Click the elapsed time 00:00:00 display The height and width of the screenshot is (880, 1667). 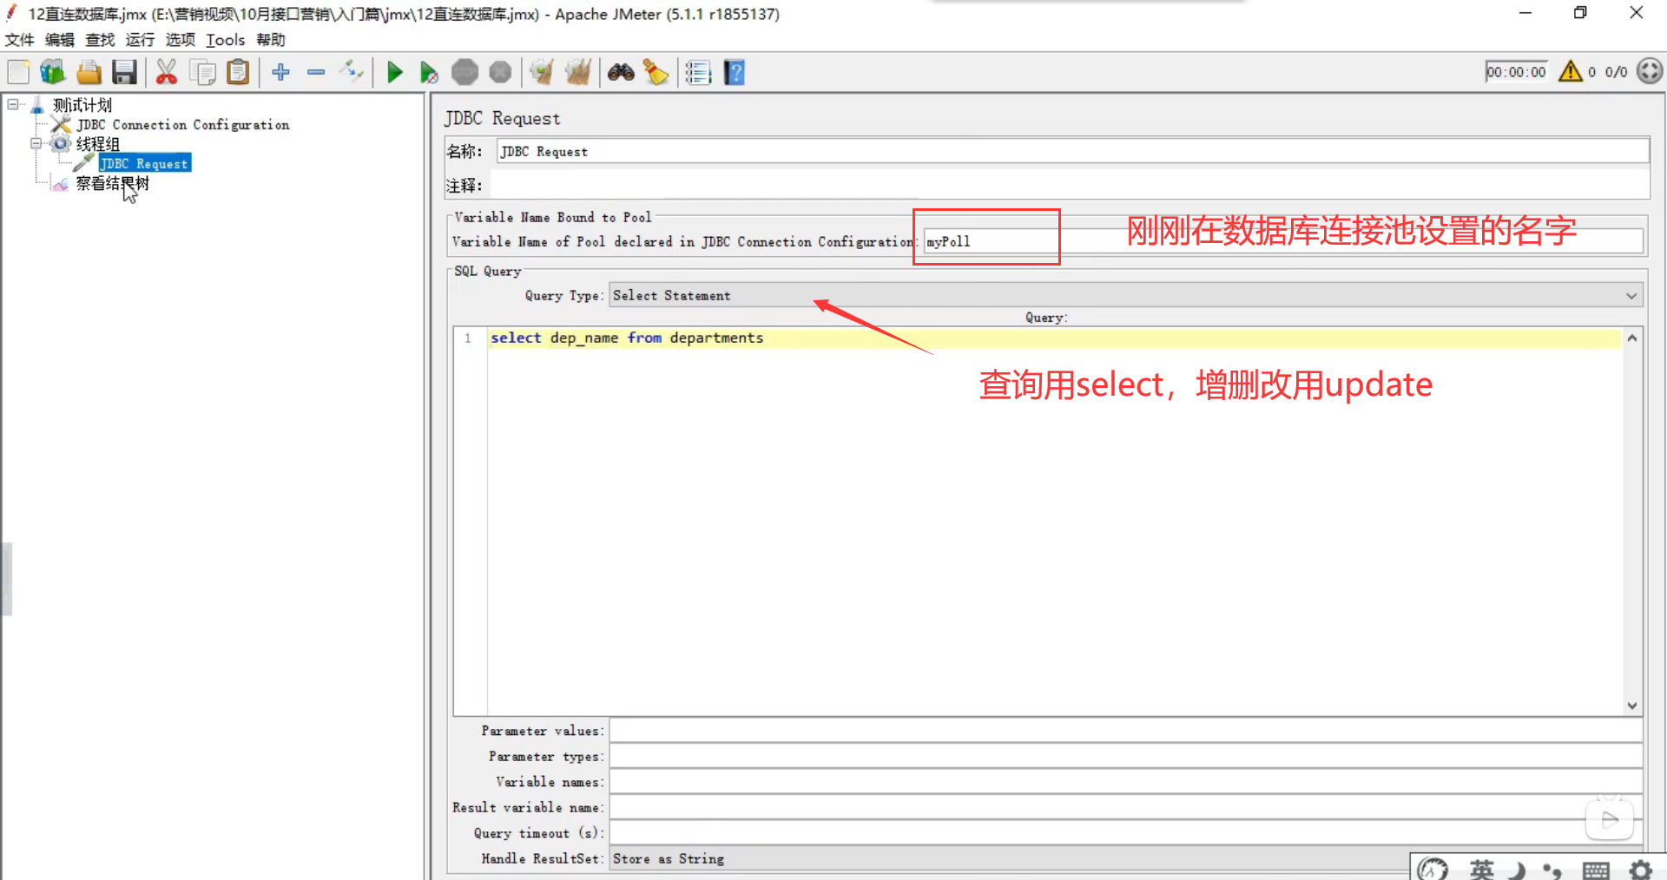(1516, 72)
